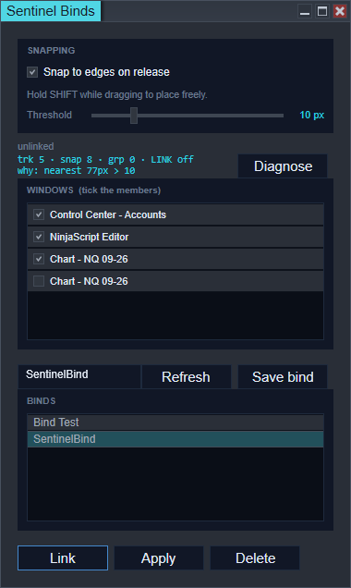Select the Sentinel Binds title tab
The height and width of the screenshot is (588, 351).
tap(51, 11)
